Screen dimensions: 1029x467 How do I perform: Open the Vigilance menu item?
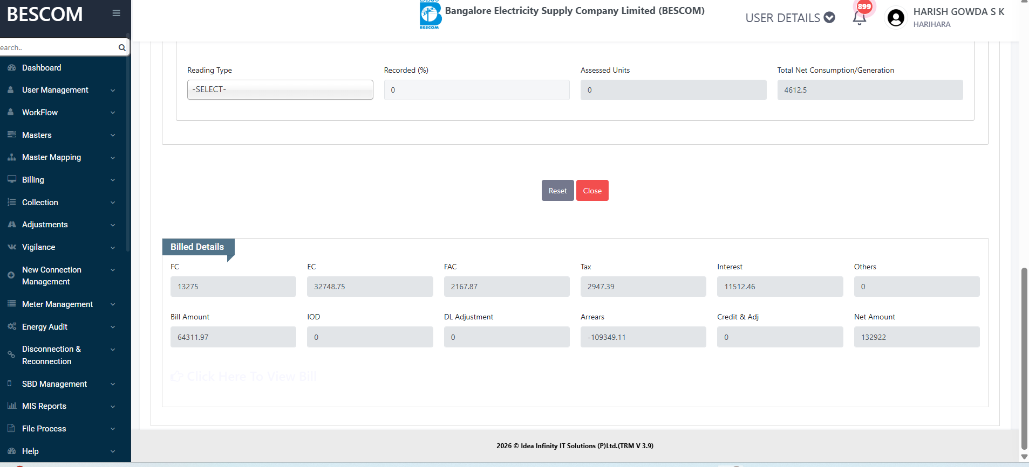pos(38,247)
